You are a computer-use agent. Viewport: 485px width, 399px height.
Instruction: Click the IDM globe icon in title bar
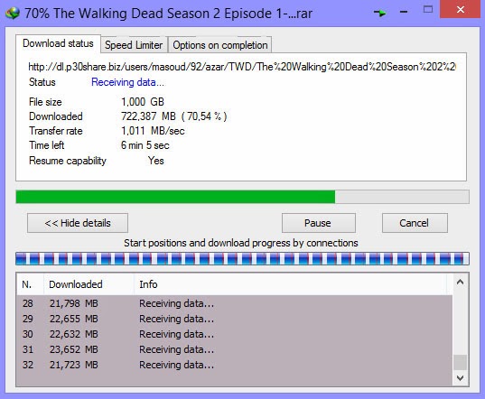pyautogui.click(x=13, y=13)
